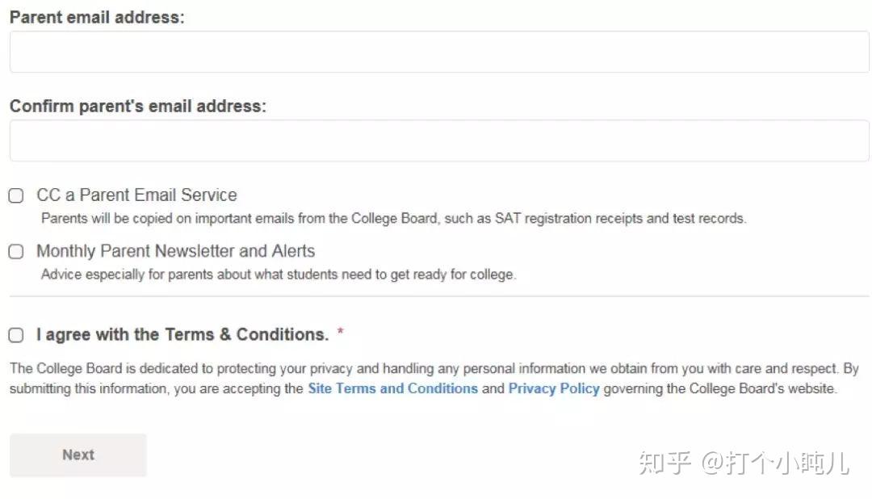View the Privacy Policy
Viewport: 872px width, 499px height.
(554, 388)
